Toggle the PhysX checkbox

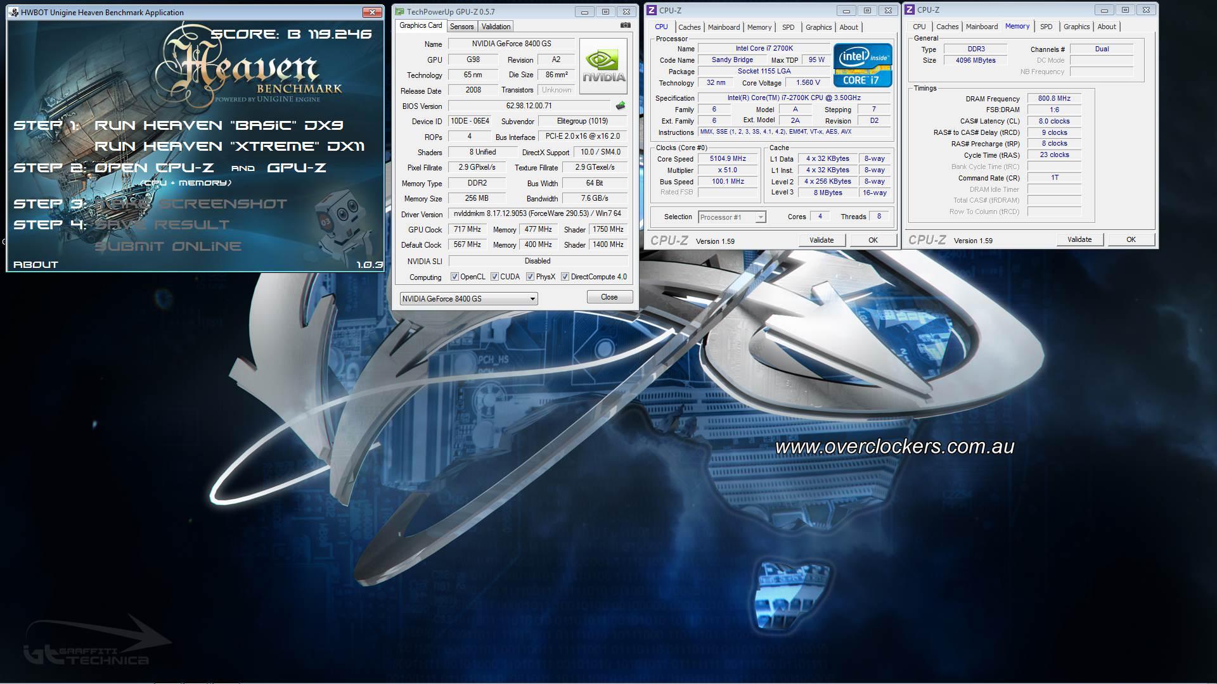[x=530, y=277]
